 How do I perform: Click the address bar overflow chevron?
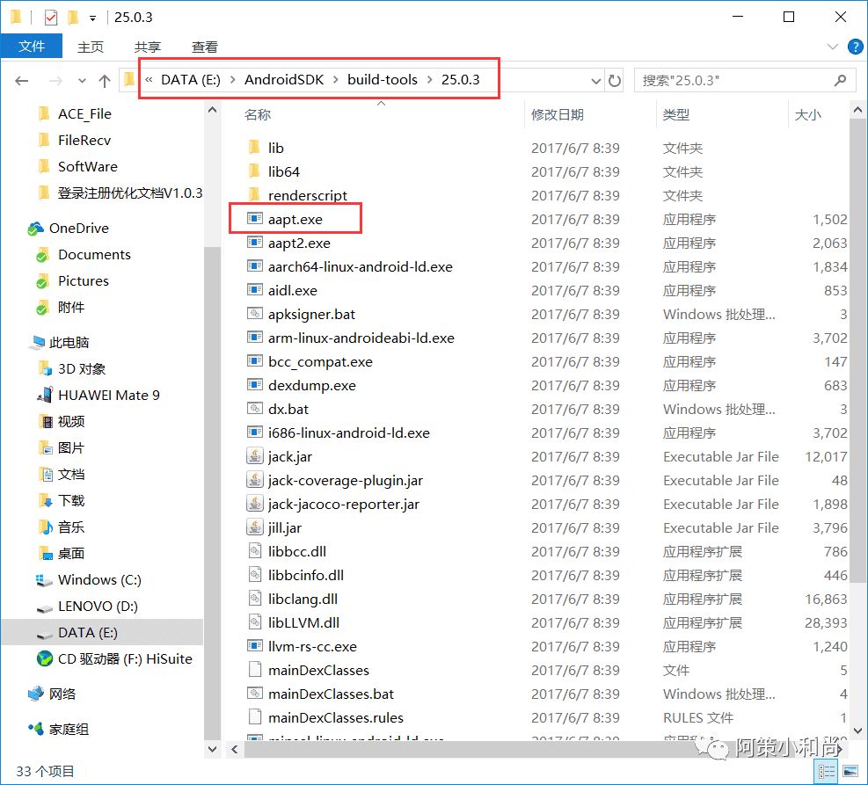[149, 80]
